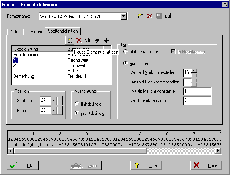230x175 pixels.
Task: Click the Höhe cell
Action: pyautogui.click(x=73, y=71)
